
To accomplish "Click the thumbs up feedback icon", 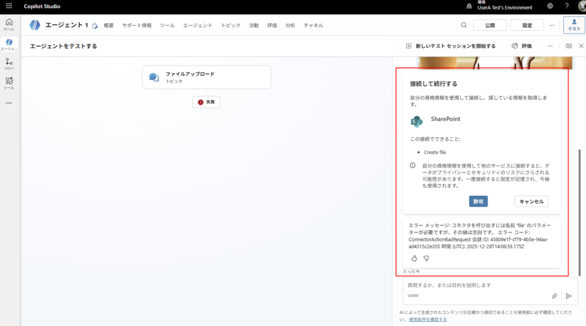I will click(x=414, y=258).
